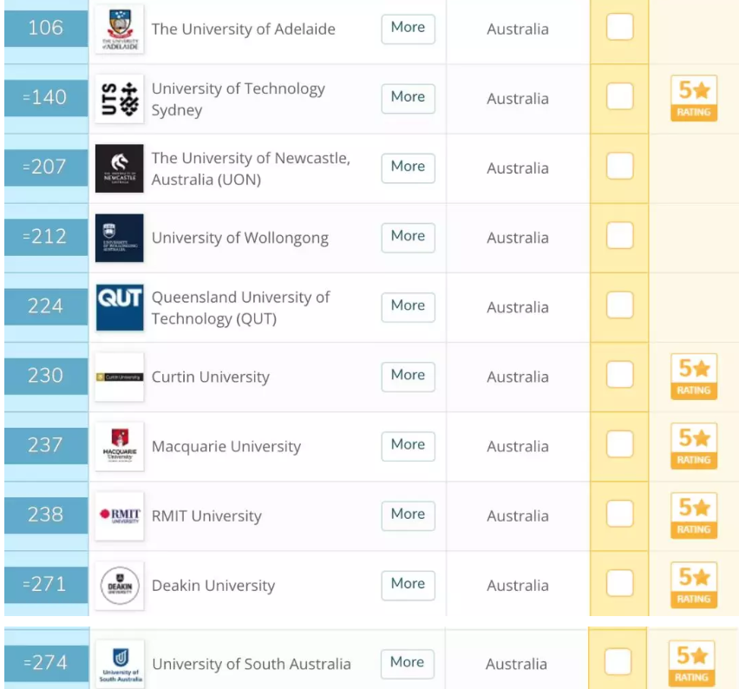Screen dimensions: 739x689
Task: Select rank cell =207
Action: click(46, 167)
